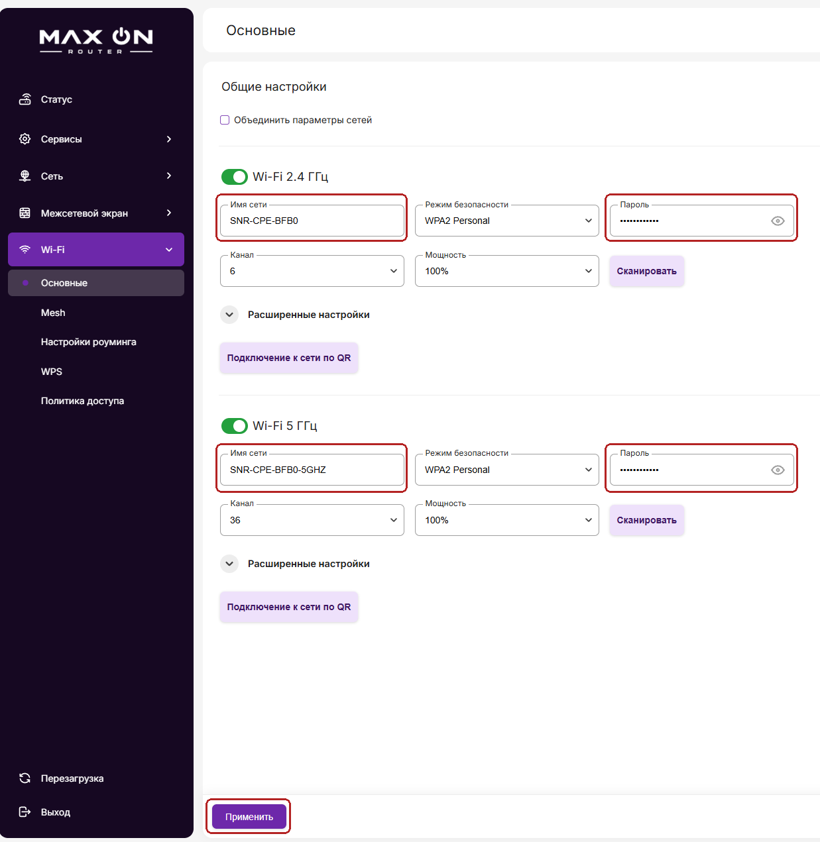820x842 pixels.
Task: Click the Межсетевой экран firewall icon
Action: [x=25, y=213]
